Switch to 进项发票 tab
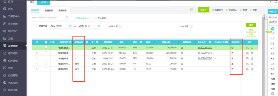278x96 pixels. (x=49, y=10)
